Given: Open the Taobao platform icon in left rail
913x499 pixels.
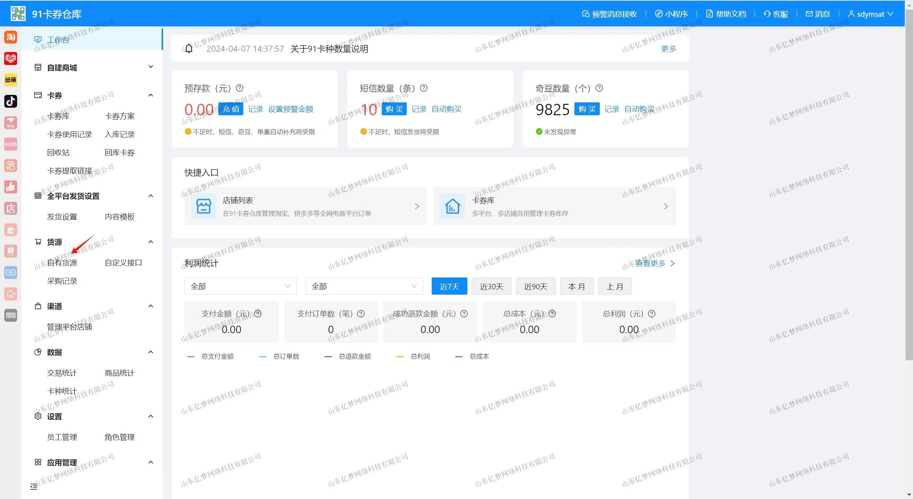Looking at the screenshot, I should [x=11, y=37].
